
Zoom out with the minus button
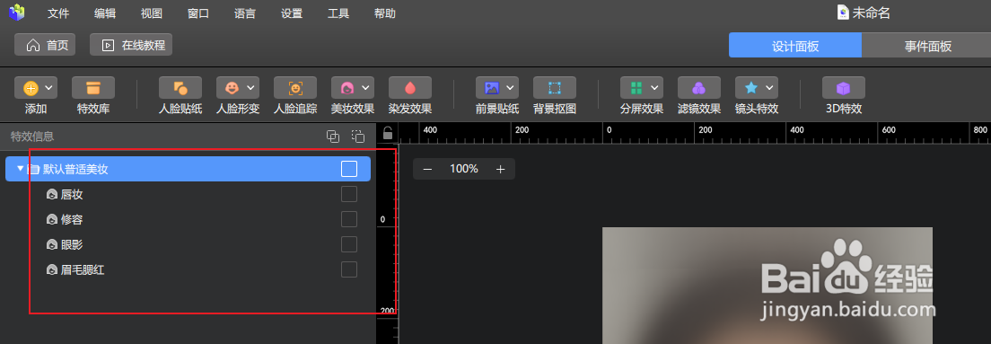tap(427, 169)
